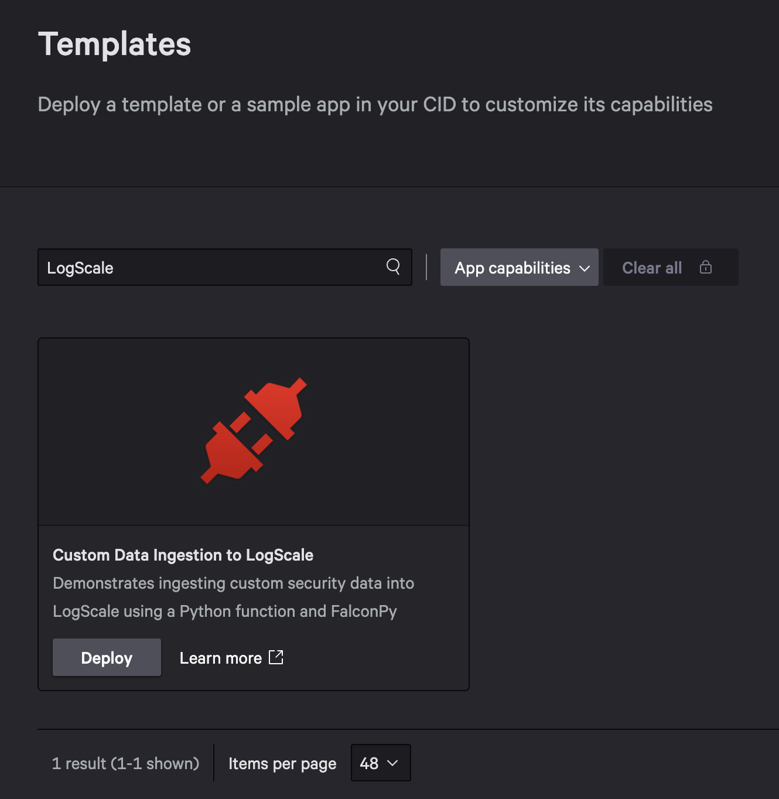This screenshot has width=779, height=799.
Task: Click the lock icon beside Clear all
Action: pyautogui.click(x=706, y=267)
